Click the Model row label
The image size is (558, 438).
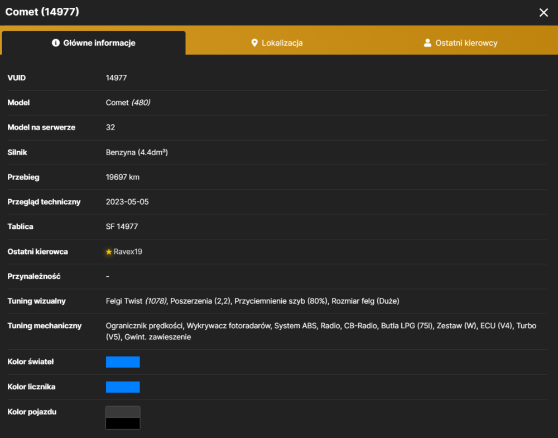pyautogui.click(x=18, y=103)
